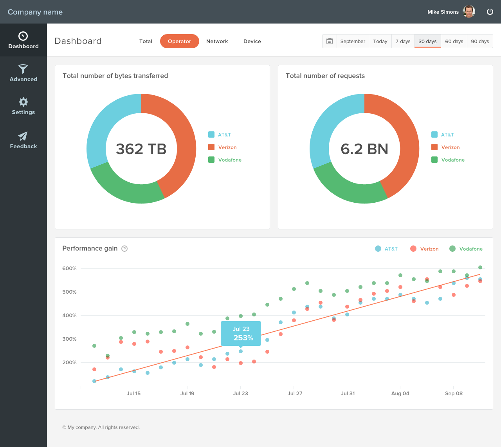This screenshot has width=501, height=447.
Task: Choose the 7 days range
Action: pos(403,41)
